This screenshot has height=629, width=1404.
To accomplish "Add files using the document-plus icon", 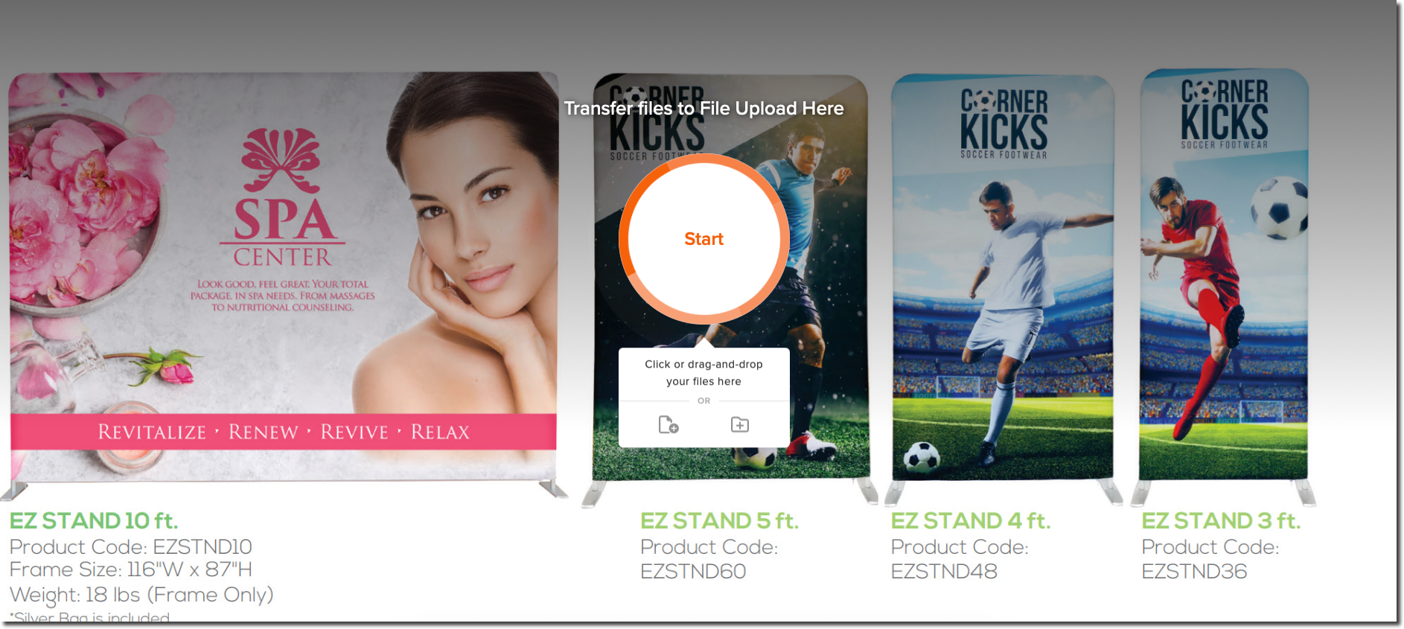I will point(669,424).
